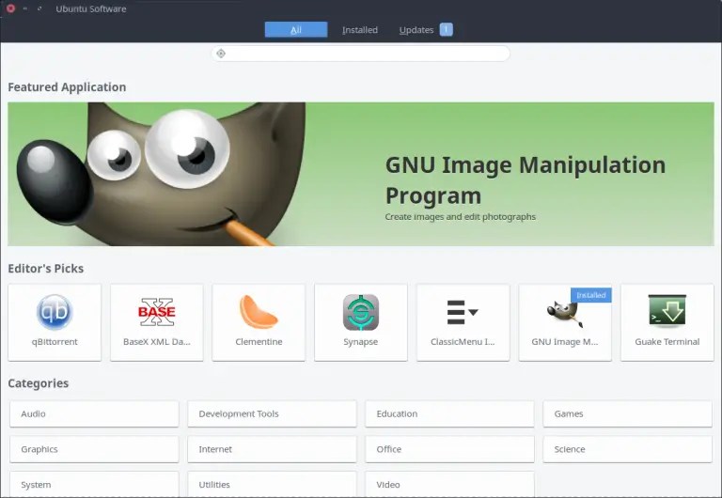Select the Clementine orange icon
The height and width of the screenshot is (498, 722).
coord(259,312)
